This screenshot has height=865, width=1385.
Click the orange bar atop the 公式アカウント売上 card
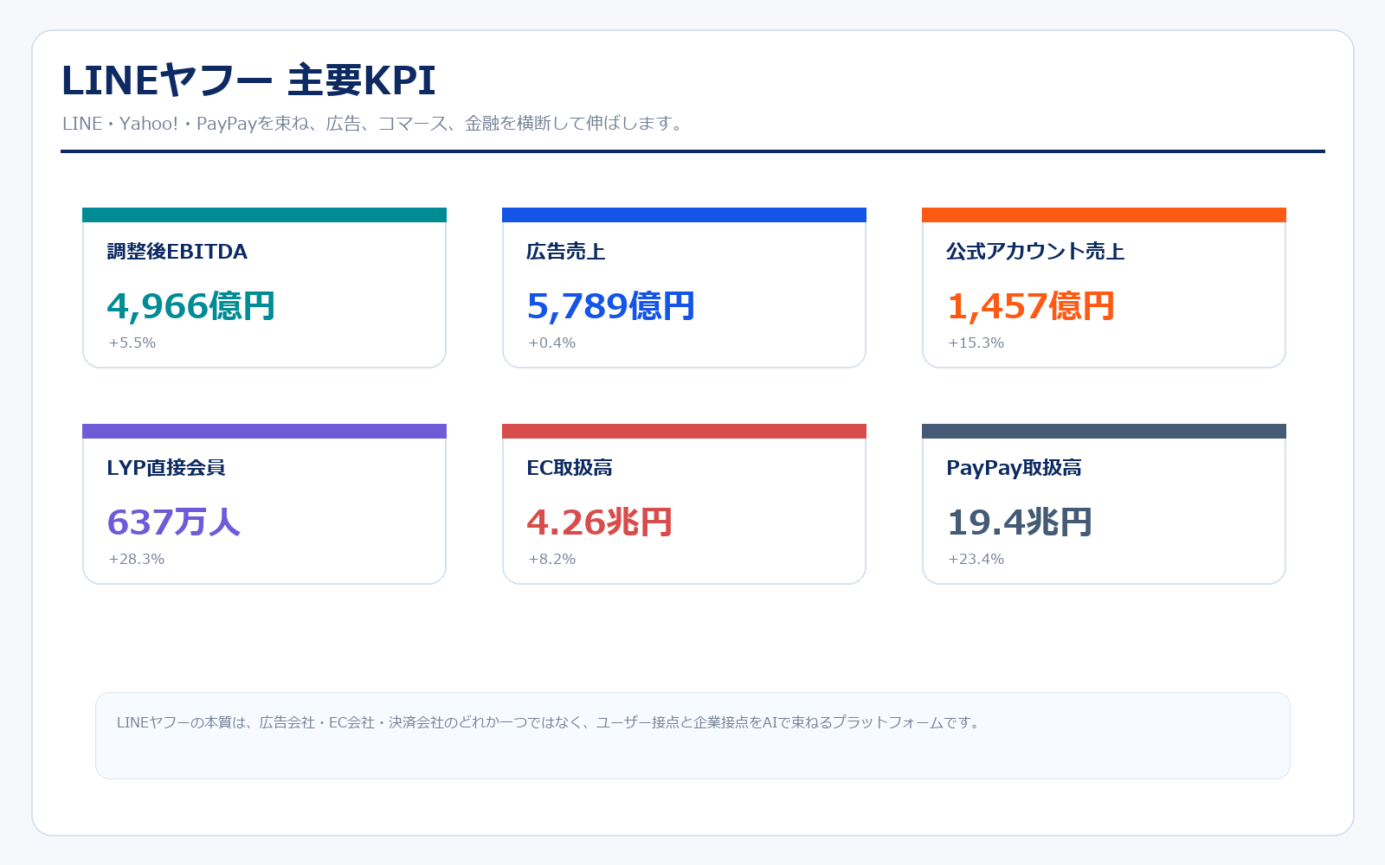[x=1104, y=215]
